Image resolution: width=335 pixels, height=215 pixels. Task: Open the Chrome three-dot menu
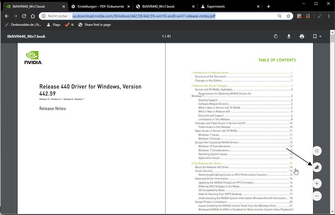click(328, 16)
